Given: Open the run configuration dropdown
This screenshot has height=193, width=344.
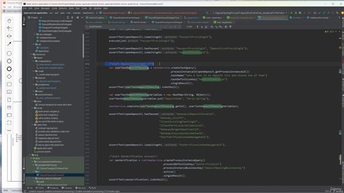Looking at the screenshot, I should click(x=249, y=13).
